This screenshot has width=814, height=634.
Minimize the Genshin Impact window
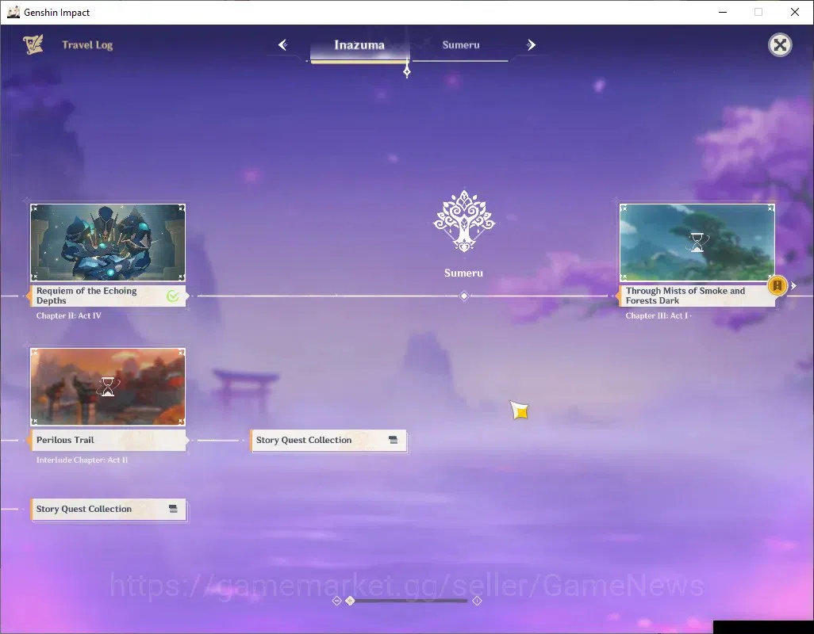723,12
